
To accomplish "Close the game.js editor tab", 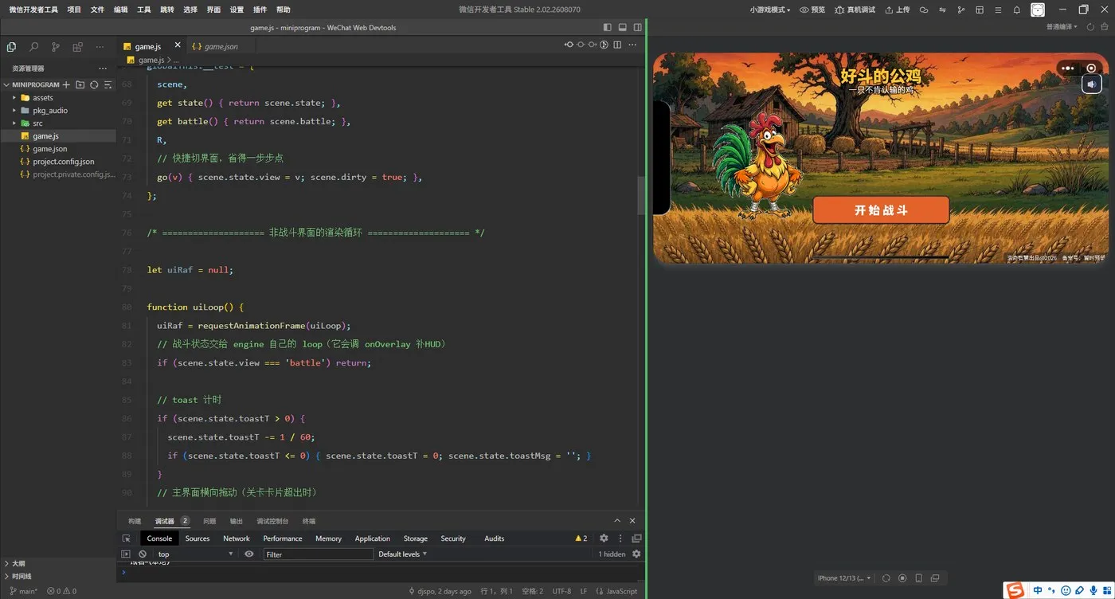I will pos(178,45).
